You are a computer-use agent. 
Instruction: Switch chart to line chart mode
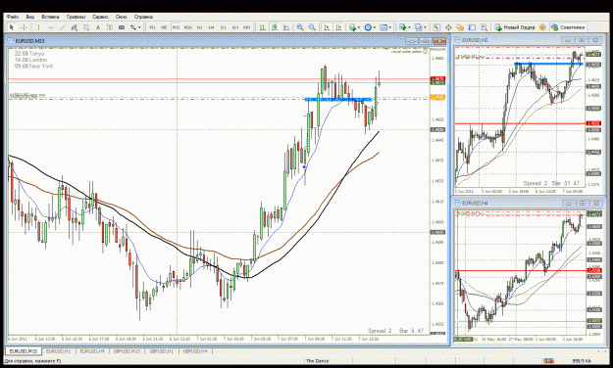click(286, 27)
